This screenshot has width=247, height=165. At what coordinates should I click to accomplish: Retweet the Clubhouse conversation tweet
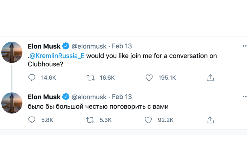click(x=91, y=78)
